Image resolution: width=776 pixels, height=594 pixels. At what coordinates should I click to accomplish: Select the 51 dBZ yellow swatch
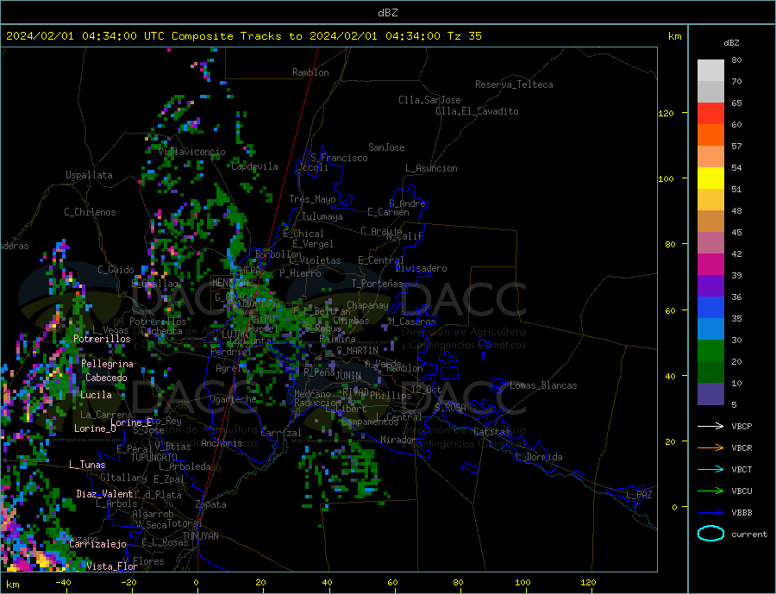[x=710, y=178]
